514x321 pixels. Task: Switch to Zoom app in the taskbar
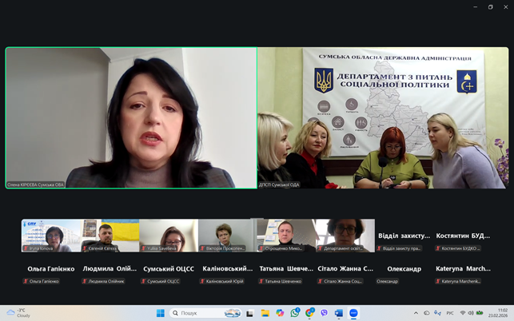tap(353, 313)
